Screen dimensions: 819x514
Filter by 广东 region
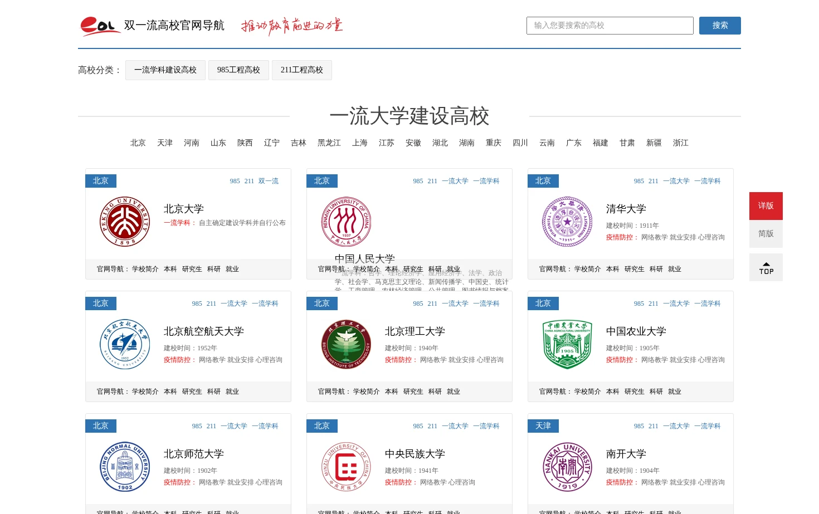(x=574, y=143)
